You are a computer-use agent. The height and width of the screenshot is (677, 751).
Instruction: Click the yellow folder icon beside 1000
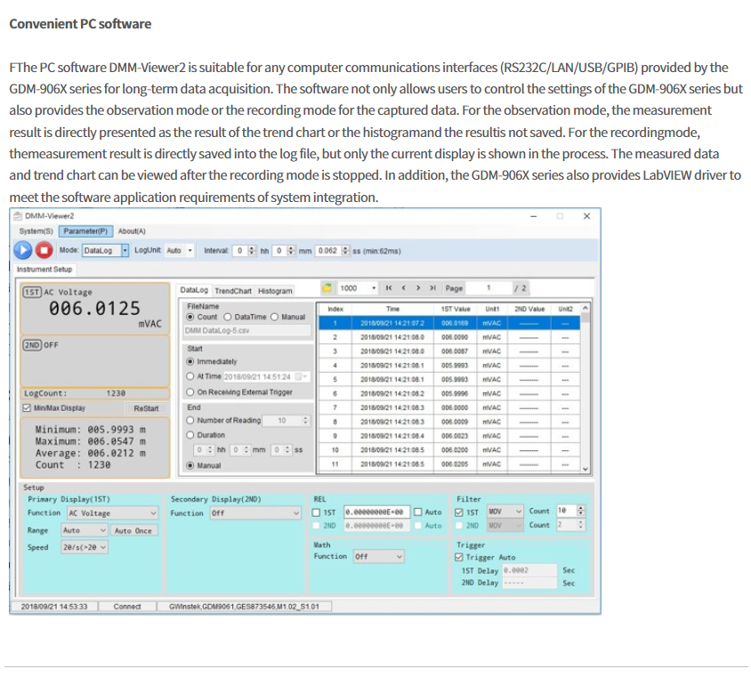(327, 288)
